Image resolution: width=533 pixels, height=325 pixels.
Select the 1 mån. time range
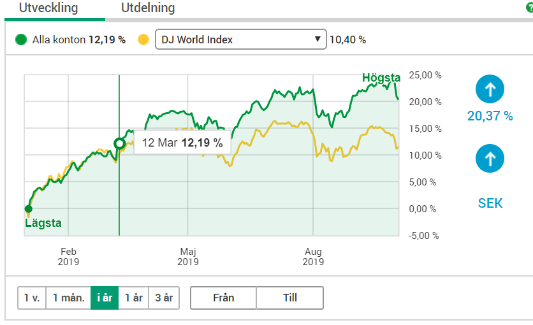point(68,298)
